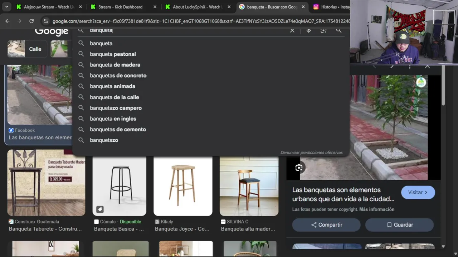Image resolution: width=458 pixels, height=257 pixels.
Task: Open 'Las banquetas son elementos urbanos' title
Action: pos(343,195)
